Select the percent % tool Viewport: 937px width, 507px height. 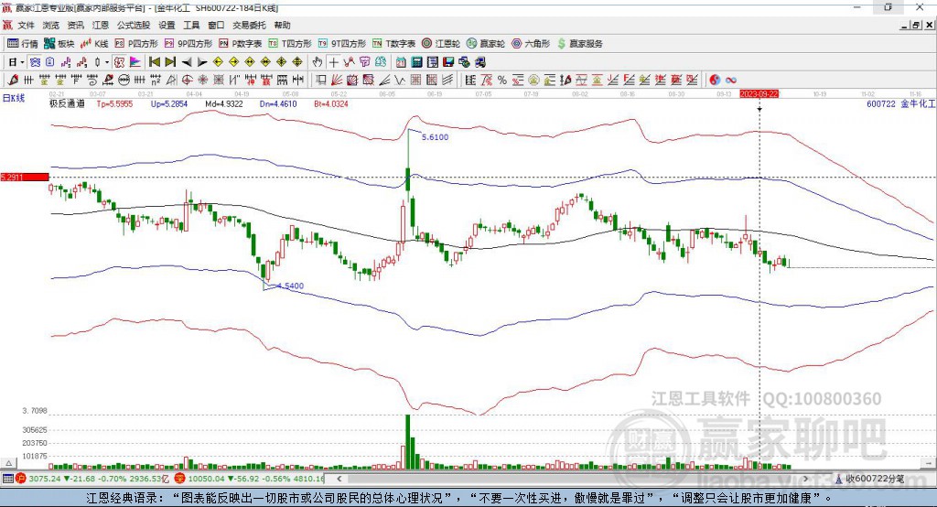coord(502,81)
